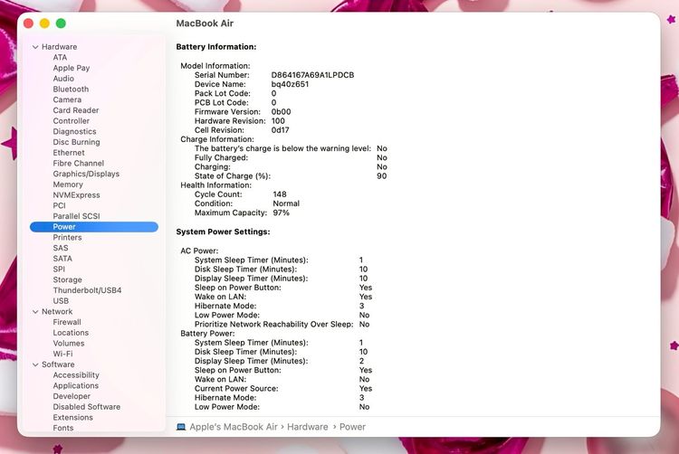Viewport: 679px width, 454px height.
Task: Collapse the Hardware section chevron
Action: (x=35, y=47)
